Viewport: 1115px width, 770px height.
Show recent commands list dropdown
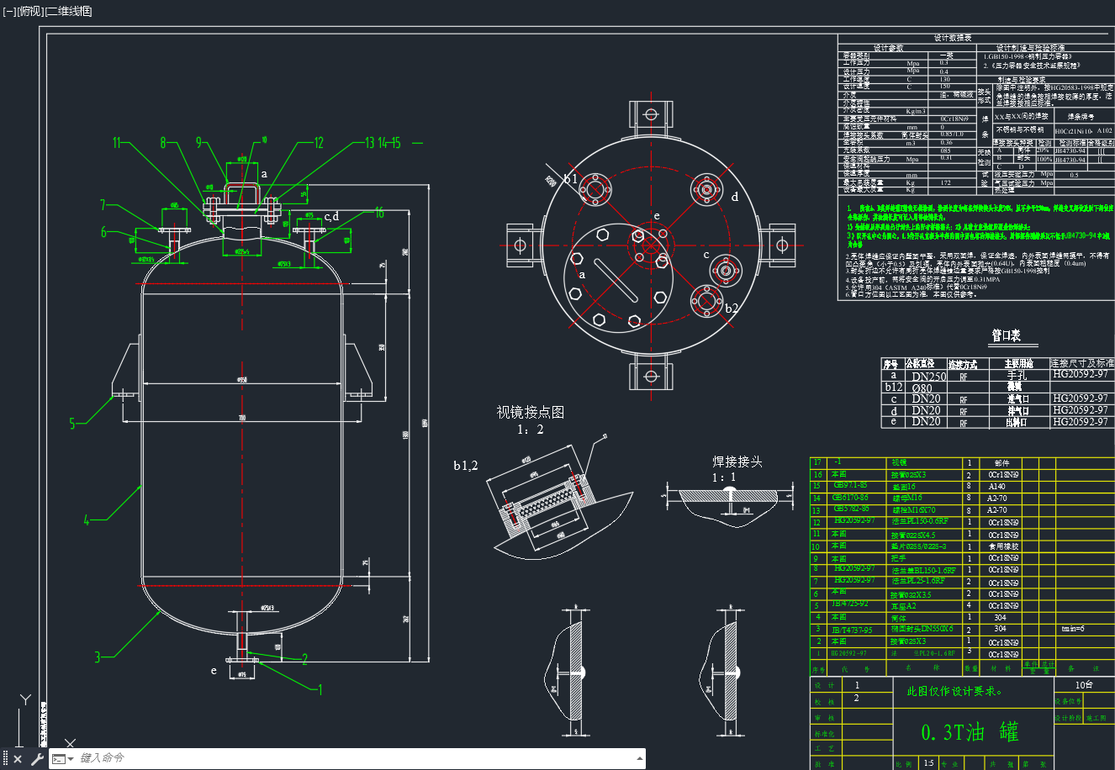point(62,759)
